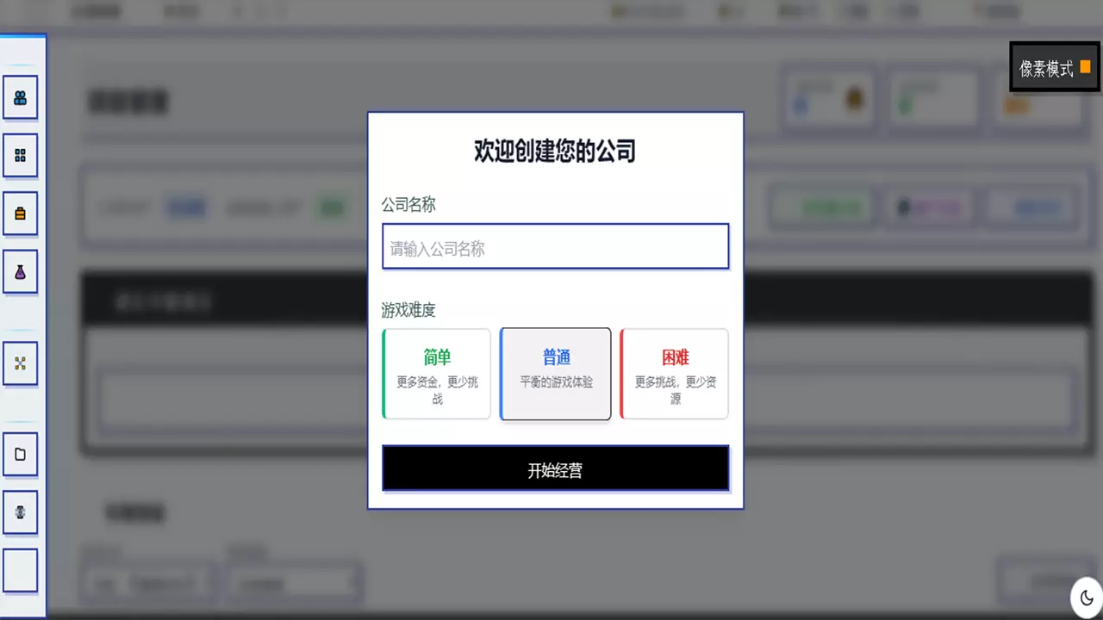Image resolution: width=1103 pixels, height=620 pixels.
Task: Click the first menu item in the top bar
Action: click(x=96, y=11)
